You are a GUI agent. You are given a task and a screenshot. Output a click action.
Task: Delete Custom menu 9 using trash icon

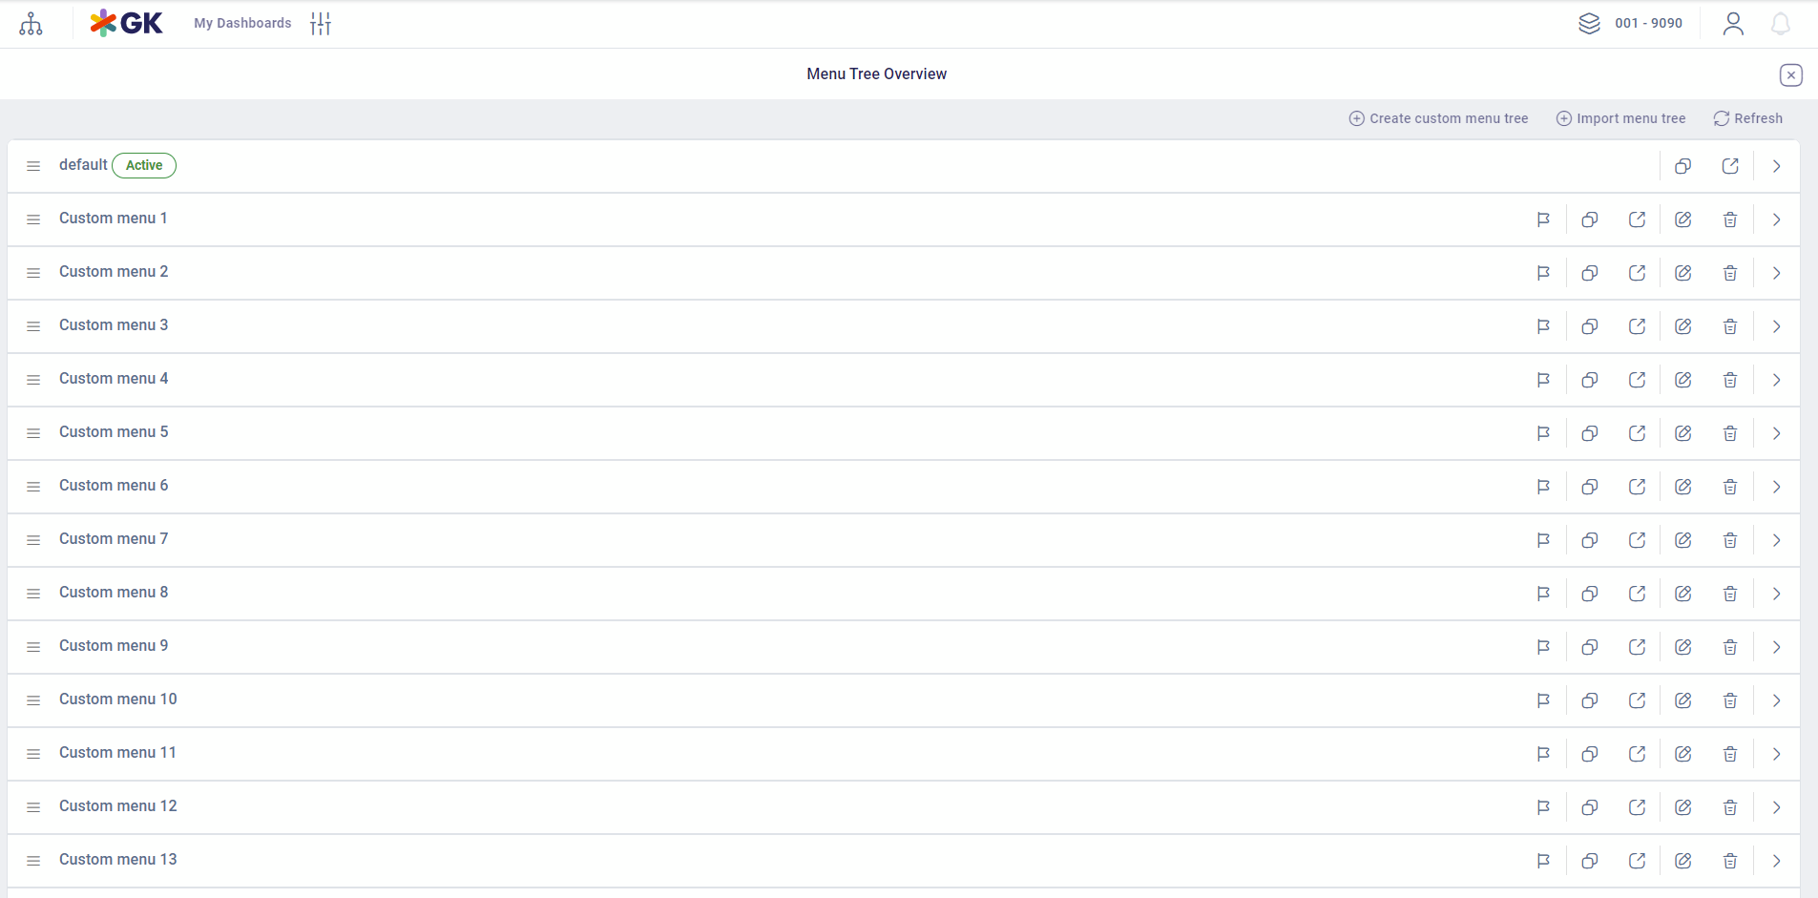1729,647
